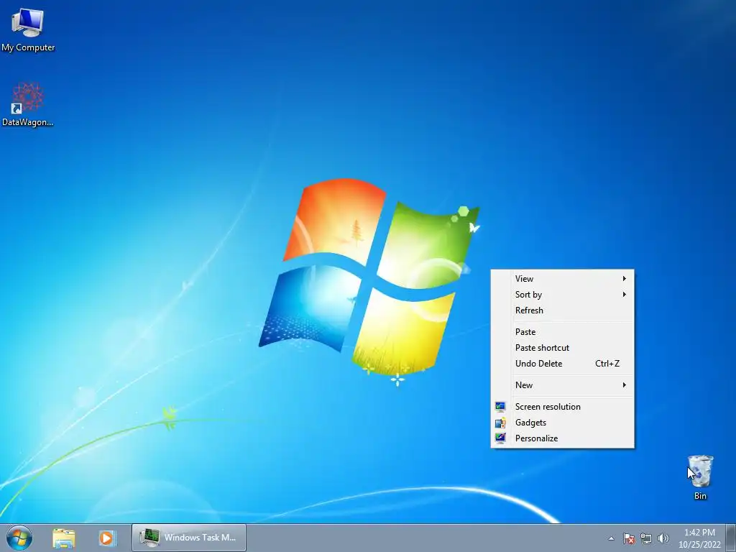Click the Show desktop strip in the taskbar
Screen dimensions: 736x552
(731, 538)
